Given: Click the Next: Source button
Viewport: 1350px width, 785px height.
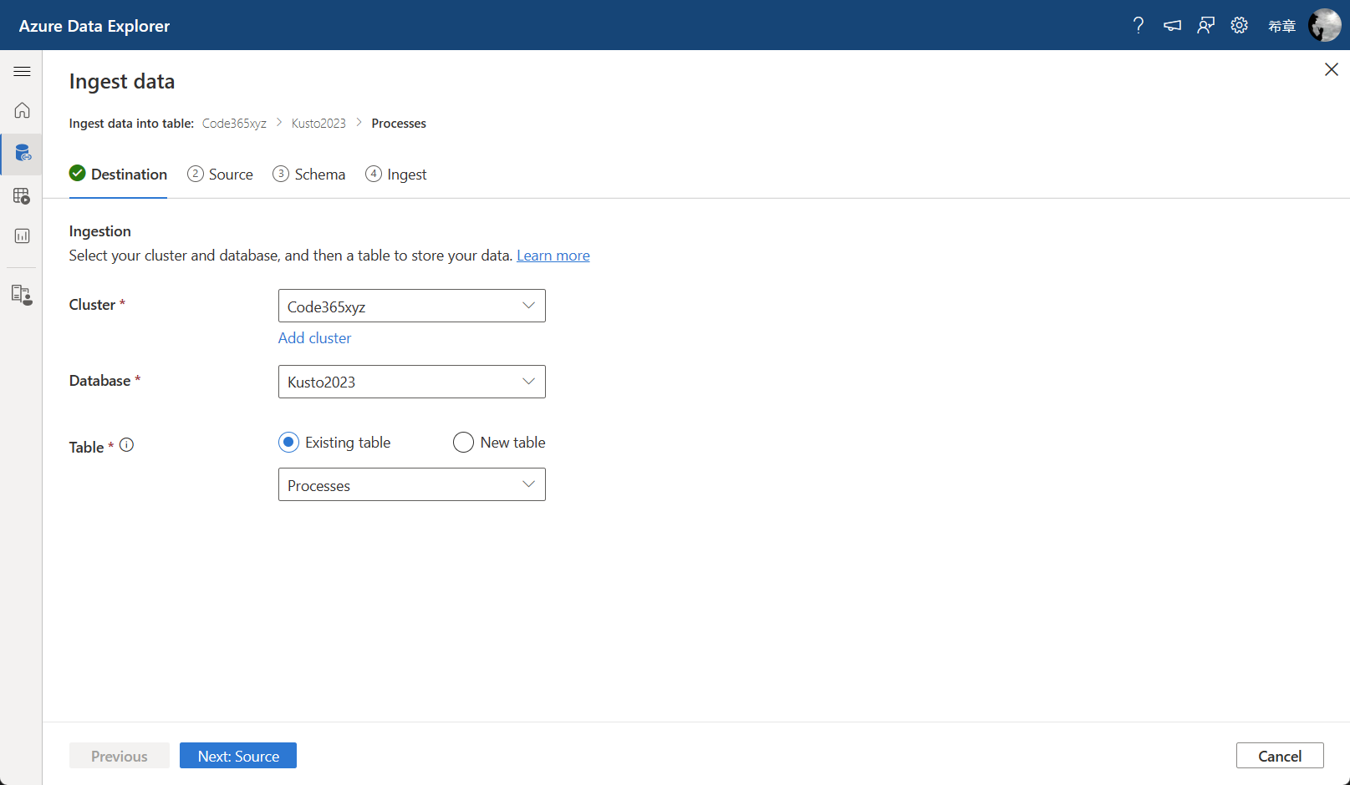Looking at the screenshot, I should click(238, 756).
